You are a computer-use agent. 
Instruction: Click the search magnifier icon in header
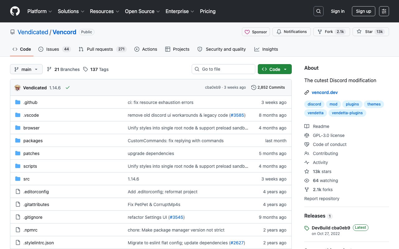click(319, 11)
